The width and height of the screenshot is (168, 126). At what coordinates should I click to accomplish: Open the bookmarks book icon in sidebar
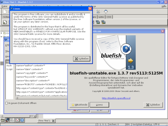7,120
